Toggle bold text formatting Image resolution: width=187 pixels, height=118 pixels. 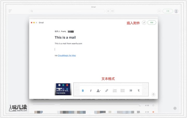(x=83, y=91)
